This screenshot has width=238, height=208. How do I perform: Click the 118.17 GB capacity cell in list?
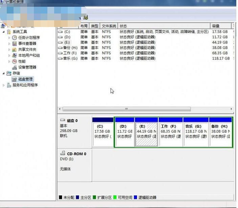(221, 58)
